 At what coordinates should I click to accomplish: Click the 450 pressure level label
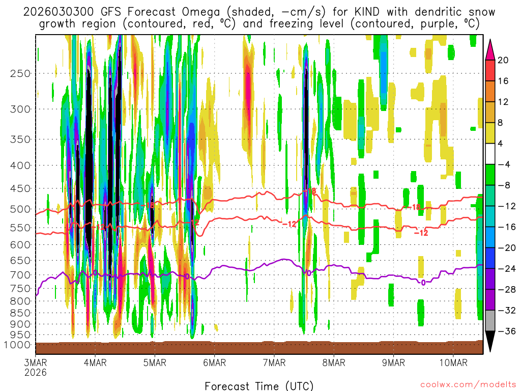[20, 188]
